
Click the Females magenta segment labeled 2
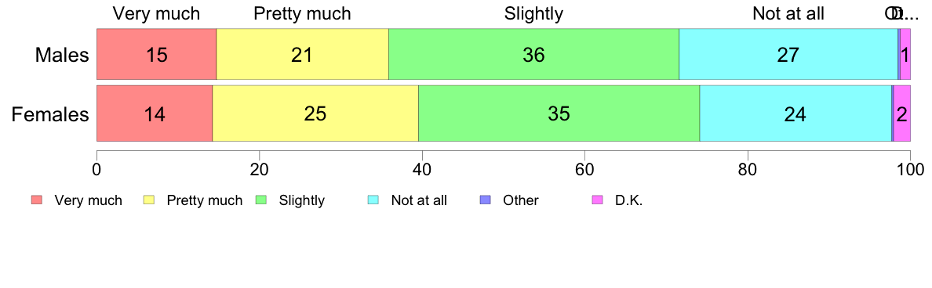click(x=902, y=113)
